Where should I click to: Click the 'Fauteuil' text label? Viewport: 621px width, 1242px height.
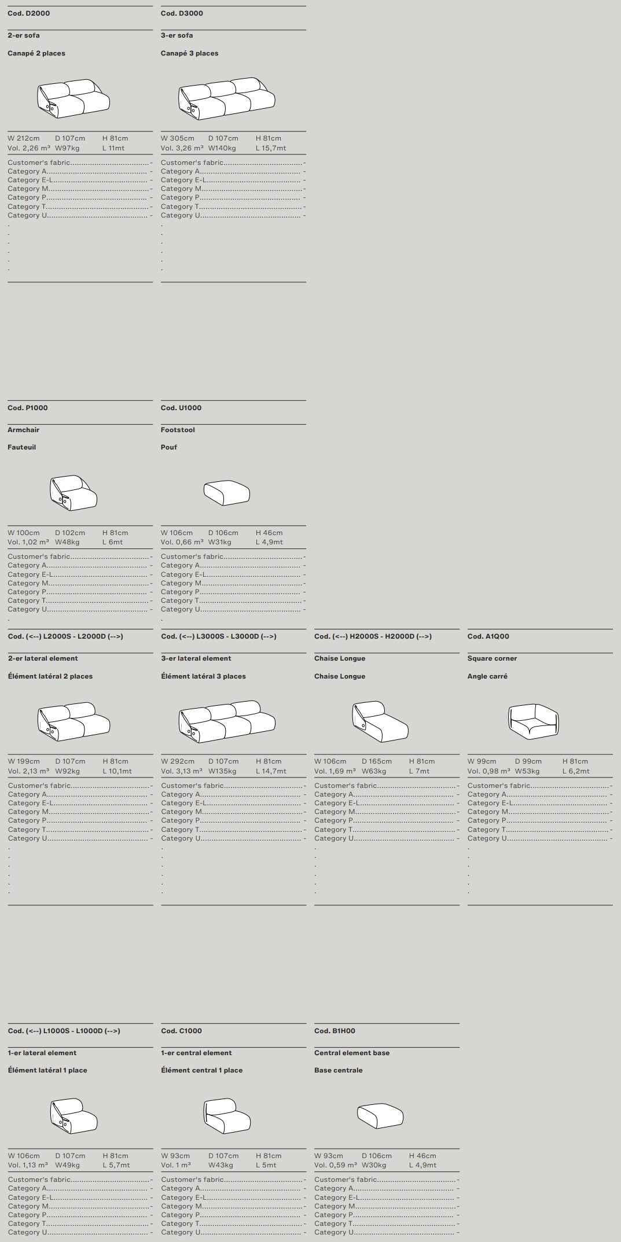point(22,447)
